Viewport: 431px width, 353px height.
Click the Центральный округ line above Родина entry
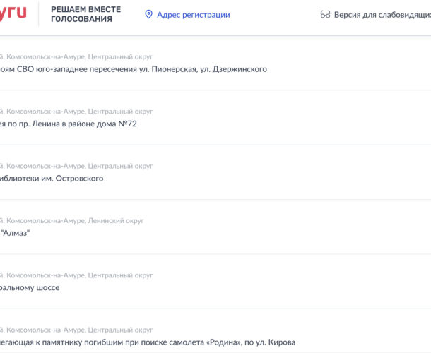(x=76, y=330)
